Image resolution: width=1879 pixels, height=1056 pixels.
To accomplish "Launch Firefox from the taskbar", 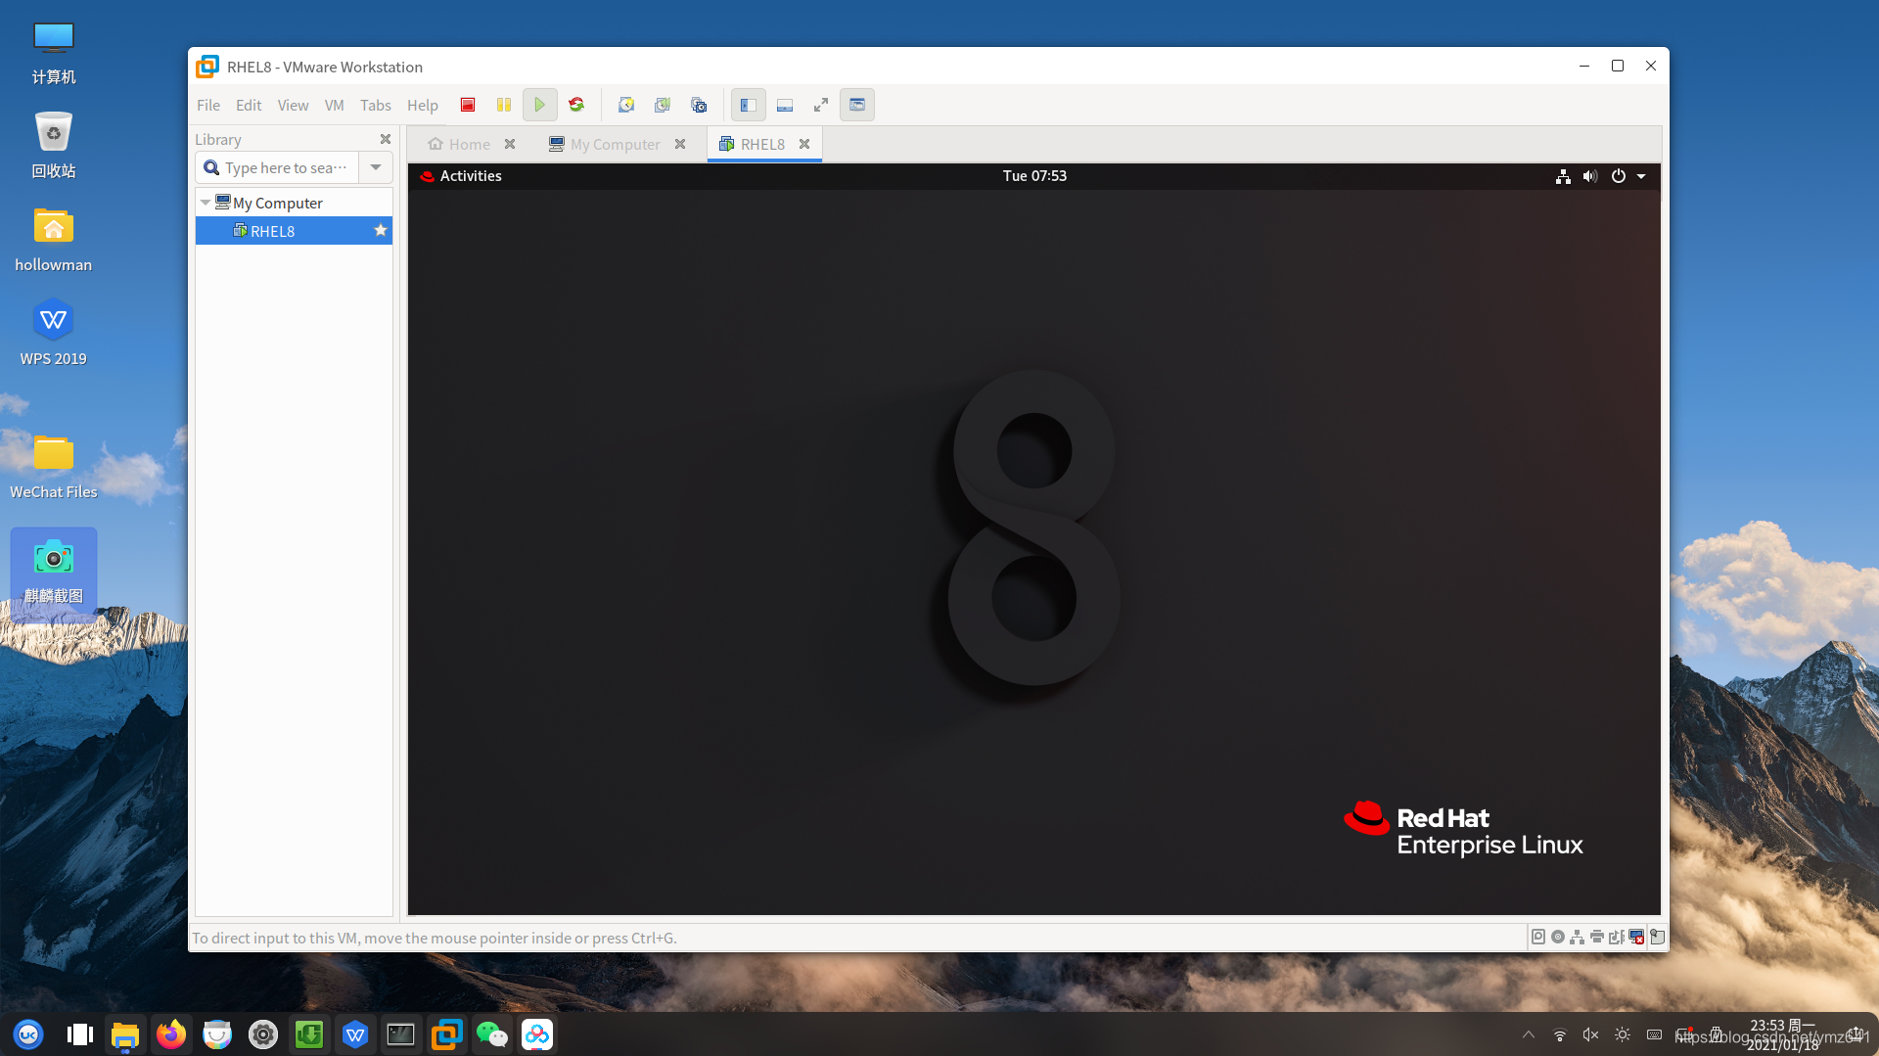I will tap(171, 1034).
